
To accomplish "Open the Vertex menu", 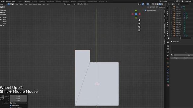I will [x=35, y=4].
